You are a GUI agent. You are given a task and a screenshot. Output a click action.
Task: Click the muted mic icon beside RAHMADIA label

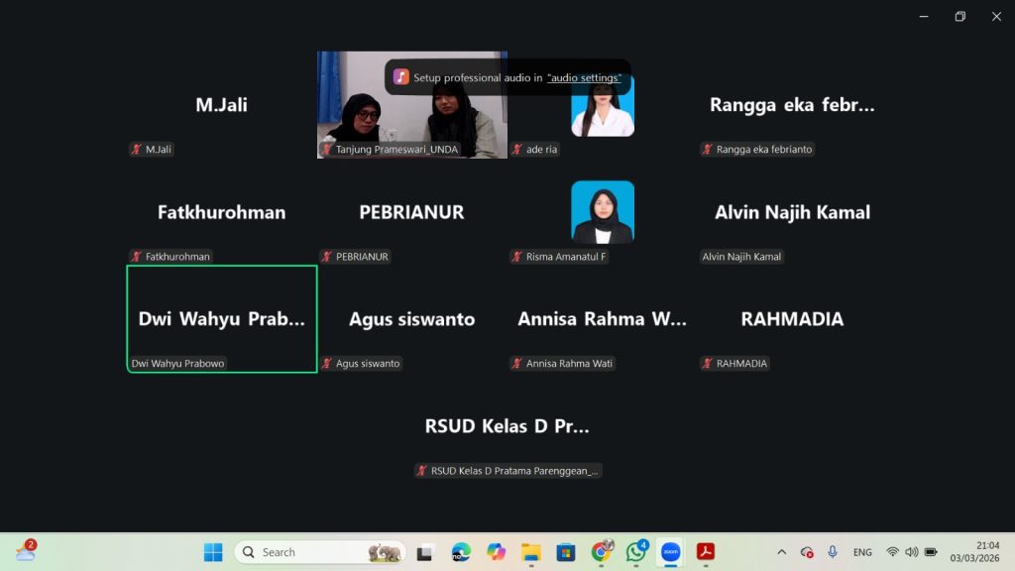pyautogui.click(x=708, y=364)
